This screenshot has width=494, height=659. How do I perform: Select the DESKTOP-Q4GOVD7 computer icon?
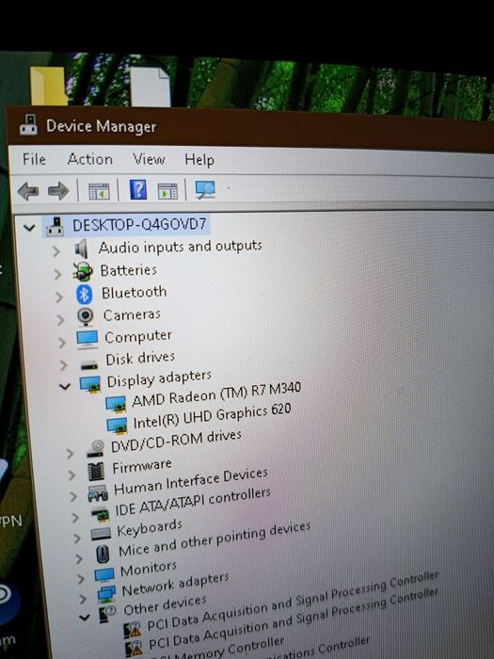55,227
